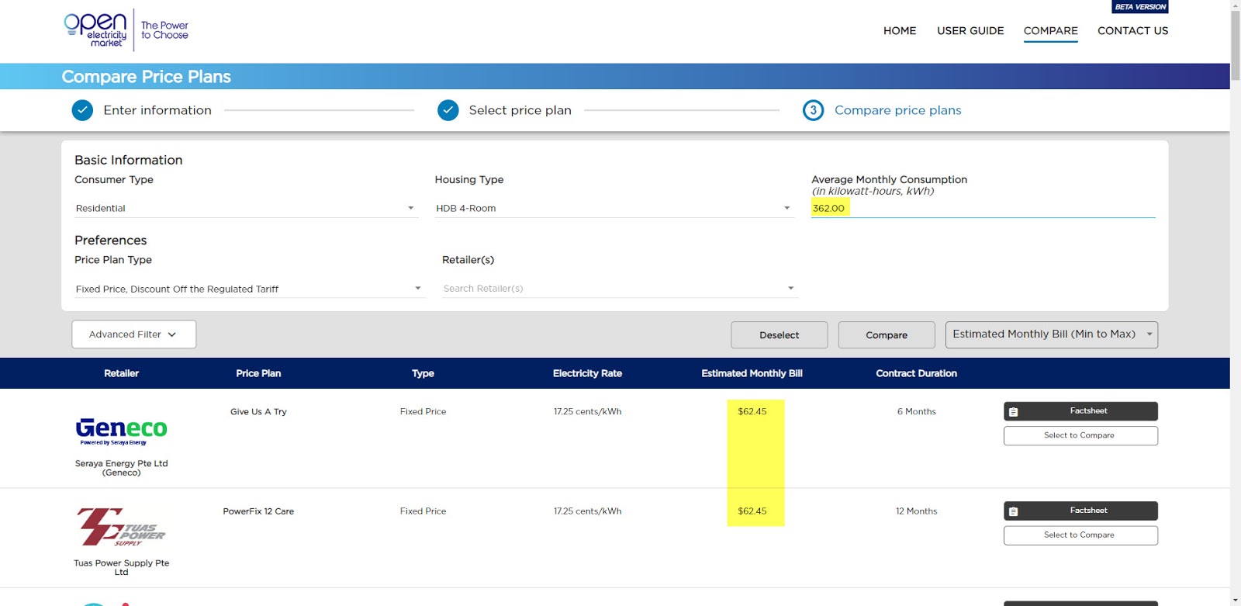This screenshot has width=1241, height=606.
Task: Click the Electricity Rate column header
Action: (587, 373)
